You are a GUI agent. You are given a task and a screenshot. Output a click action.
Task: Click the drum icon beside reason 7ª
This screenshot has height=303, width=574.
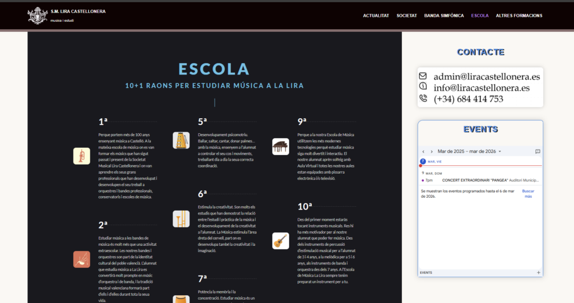tap(181, 299)
